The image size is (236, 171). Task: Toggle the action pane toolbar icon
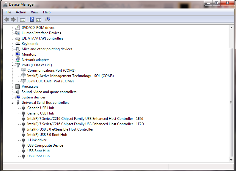point(39,20)
